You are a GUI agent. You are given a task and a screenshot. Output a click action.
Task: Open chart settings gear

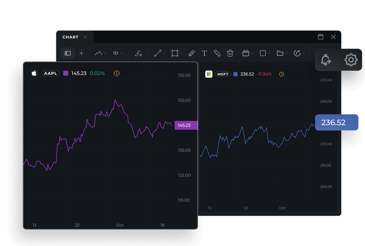pyautogui.click(x=351, y=60)
